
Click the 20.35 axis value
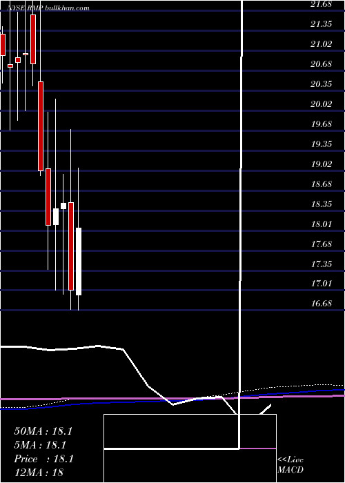(x=322, y=84)
